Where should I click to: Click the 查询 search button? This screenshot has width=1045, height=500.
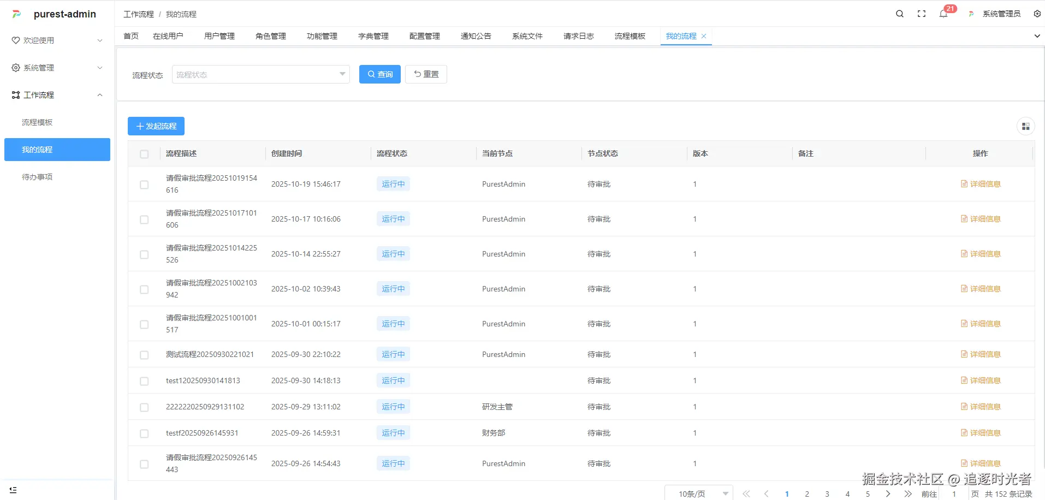[380, 74]
